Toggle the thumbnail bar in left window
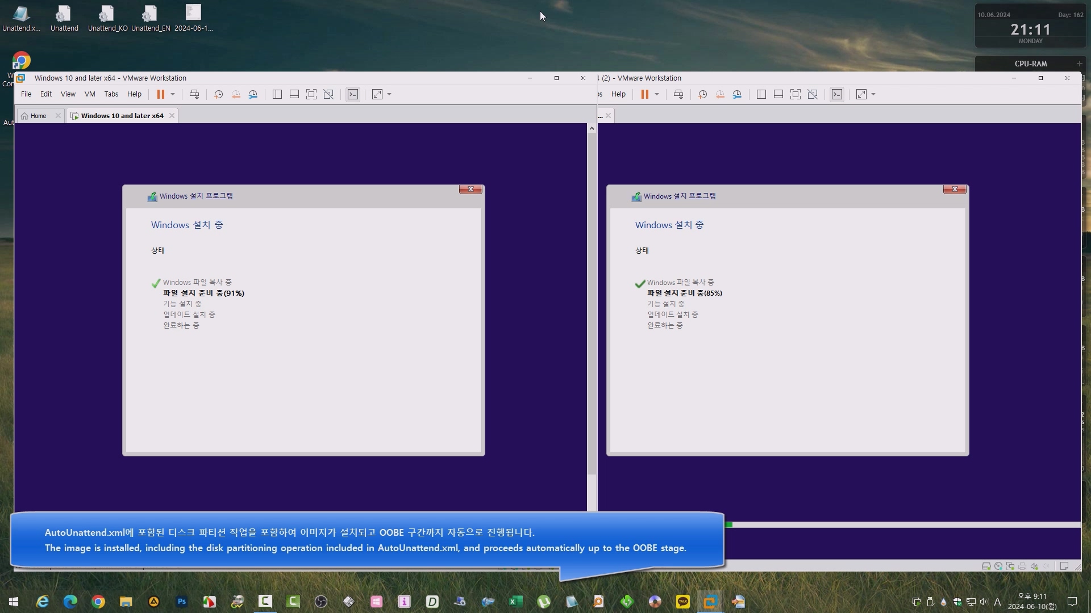 click(x=294, y=94)
